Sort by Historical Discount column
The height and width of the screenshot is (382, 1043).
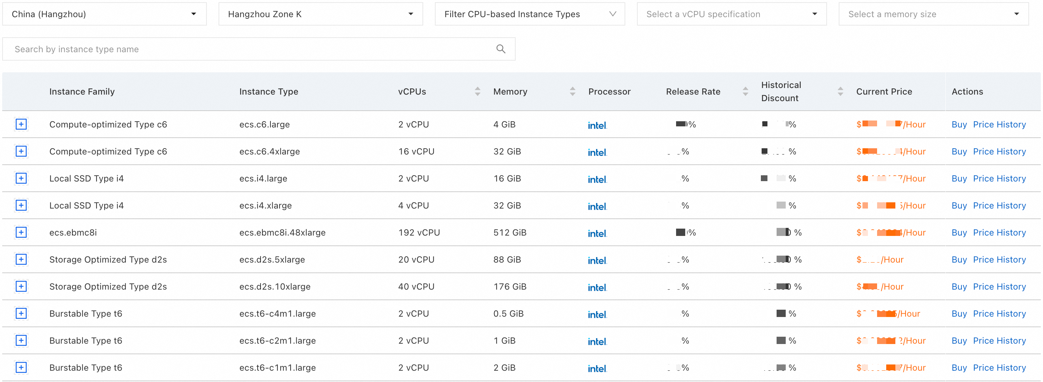coord(840,91)
